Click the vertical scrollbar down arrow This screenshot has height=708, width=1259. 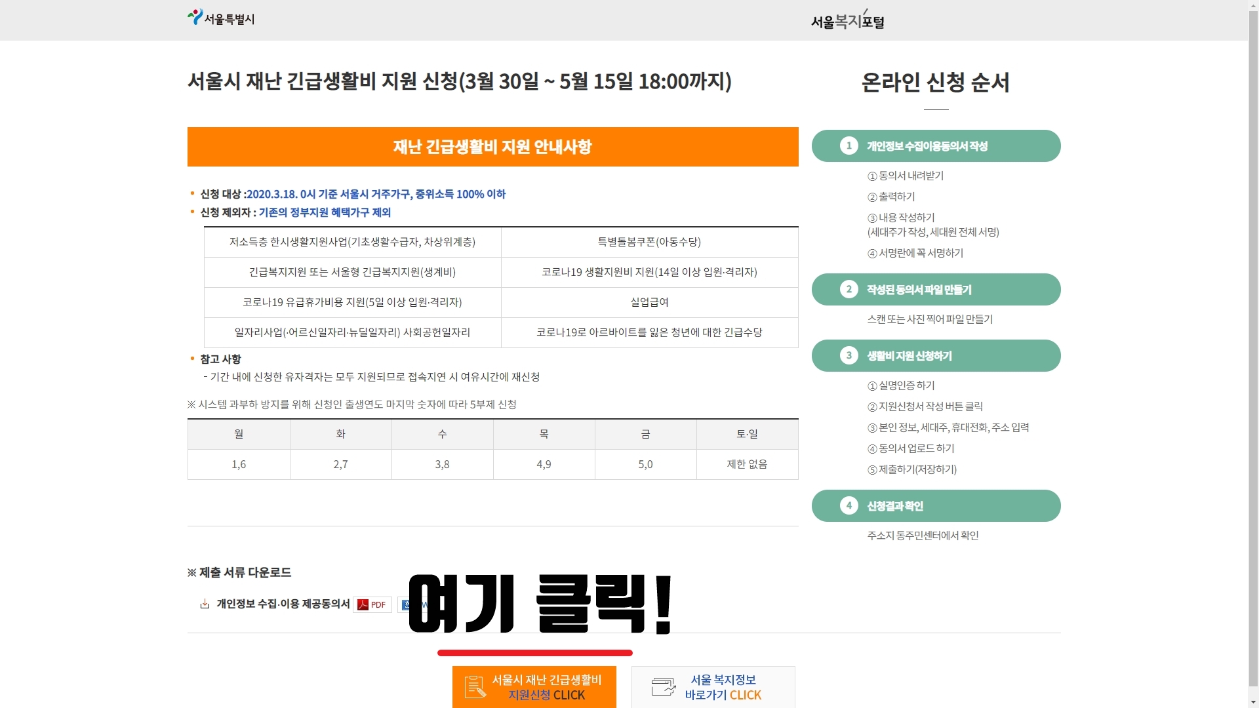pos(1253,702)
